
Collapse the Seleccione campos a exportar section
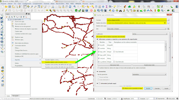point(97,39)
